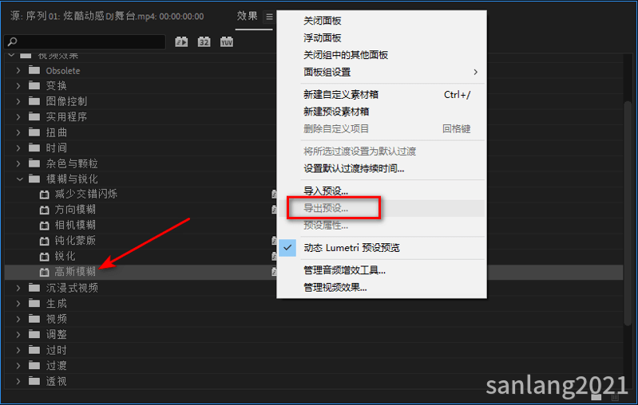The image size is (638, 405).
Task: Collapse the 模糊与锐化 folder
Action: pos(19,179)
